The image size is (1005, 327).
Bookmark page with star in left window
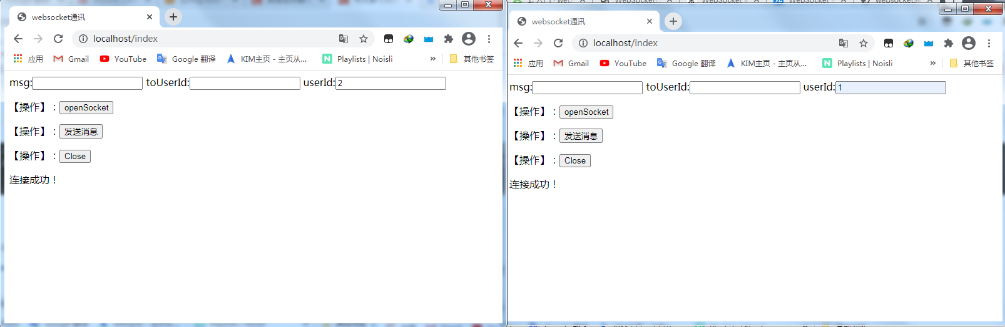pyautogui.click(x=364, y=39)
